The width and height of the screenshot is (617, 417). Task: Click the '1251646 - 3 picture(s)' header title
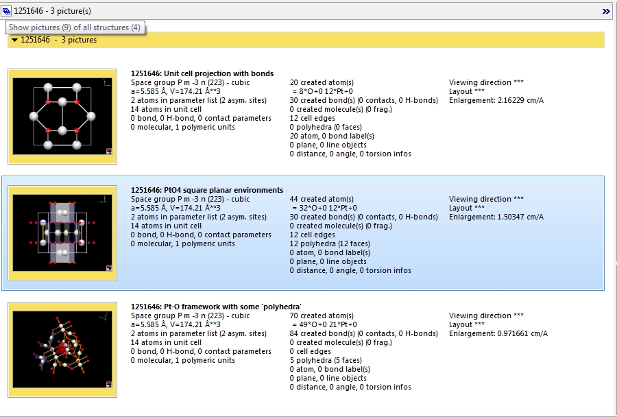[x=52, y=11]
